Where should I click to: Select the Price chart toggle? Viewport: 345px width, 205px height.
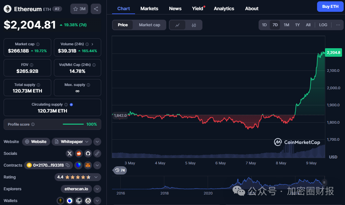coord(123,25)
